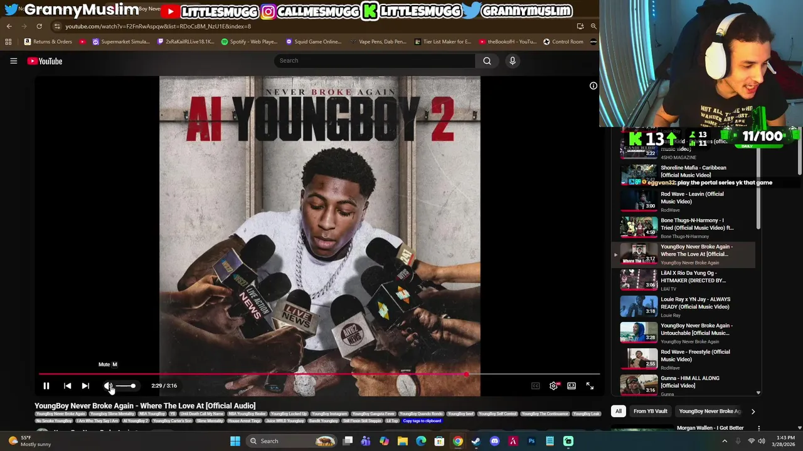Go to the previous video in playlist

click(x=67, y=386)
